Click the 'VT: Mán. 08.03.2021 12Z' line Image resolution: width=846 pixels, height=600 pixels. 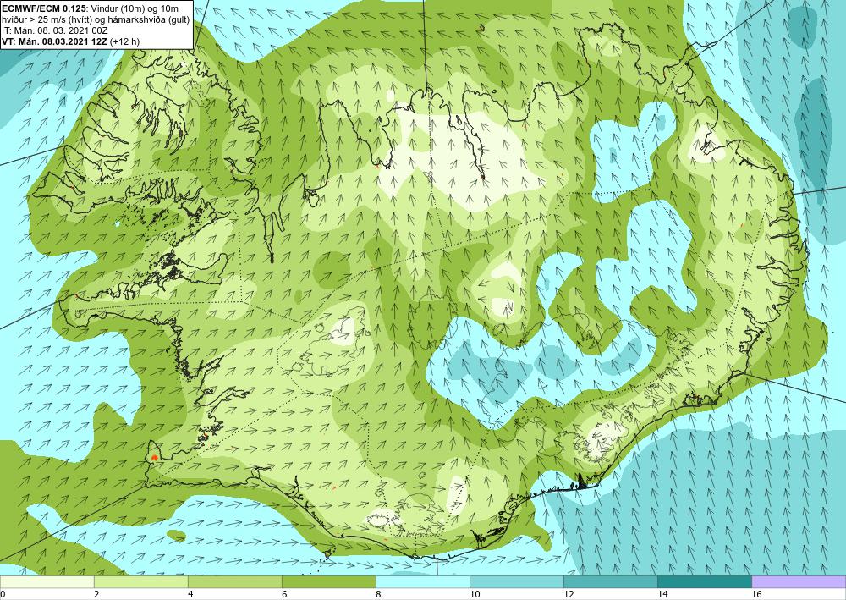point(54,41)
